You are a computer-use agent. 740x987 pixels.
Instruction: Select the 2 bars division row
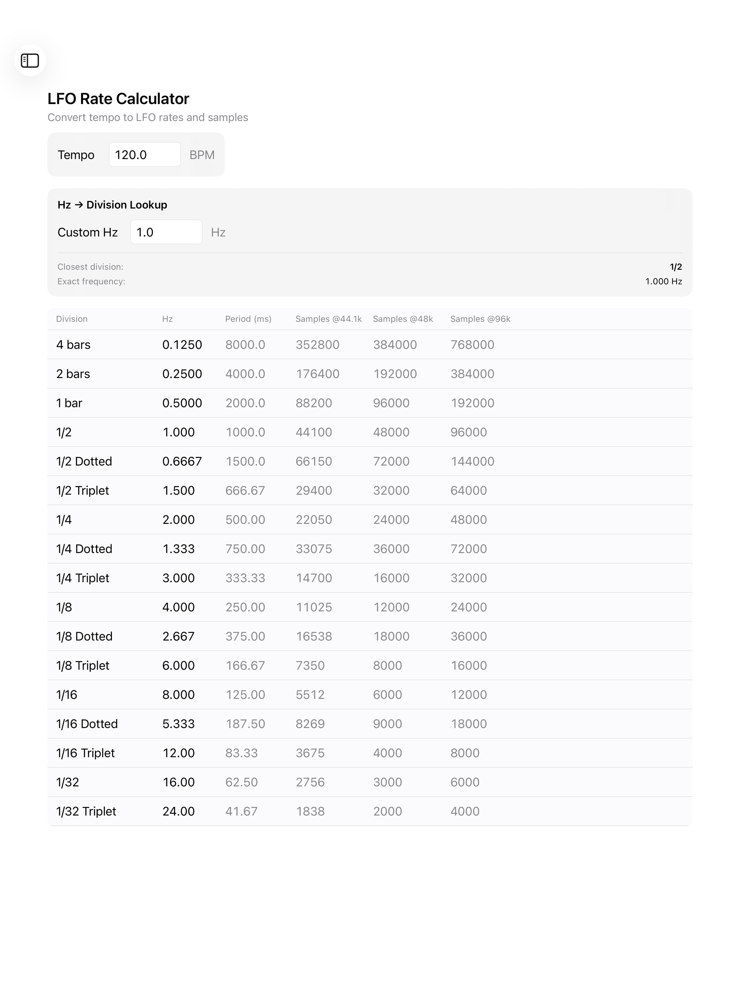coord(370,373)
